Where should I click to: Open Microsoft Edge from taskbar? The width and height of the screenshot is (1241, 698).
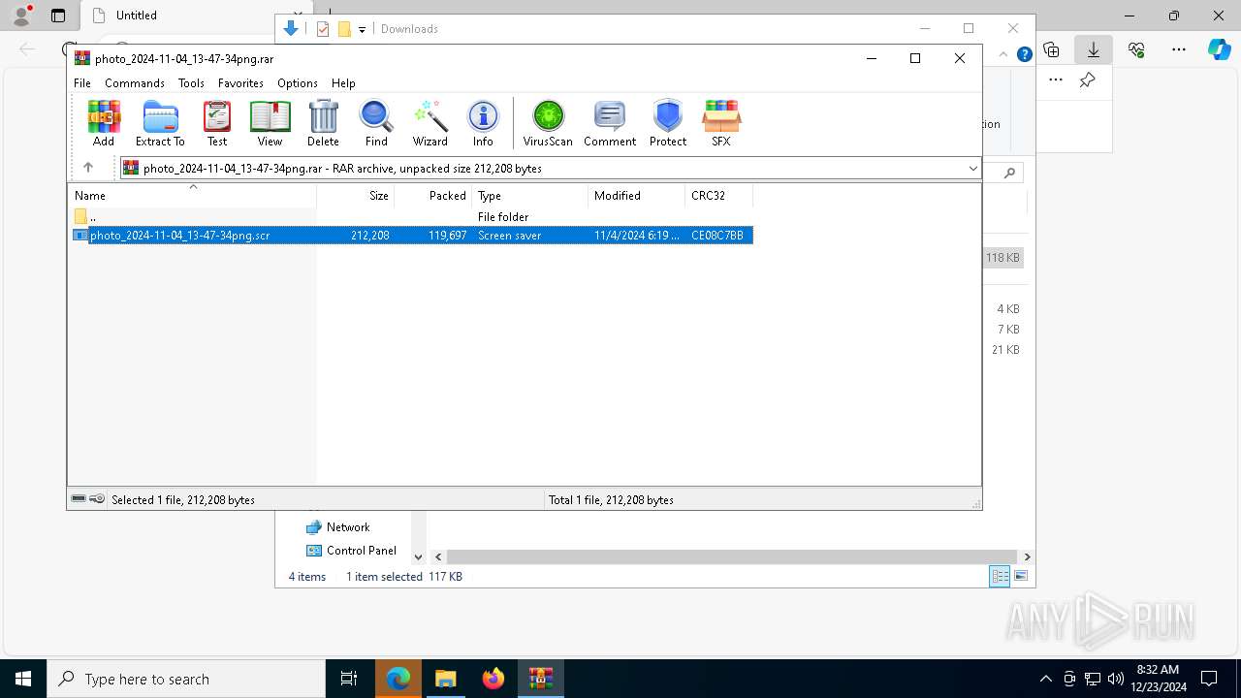398,679
